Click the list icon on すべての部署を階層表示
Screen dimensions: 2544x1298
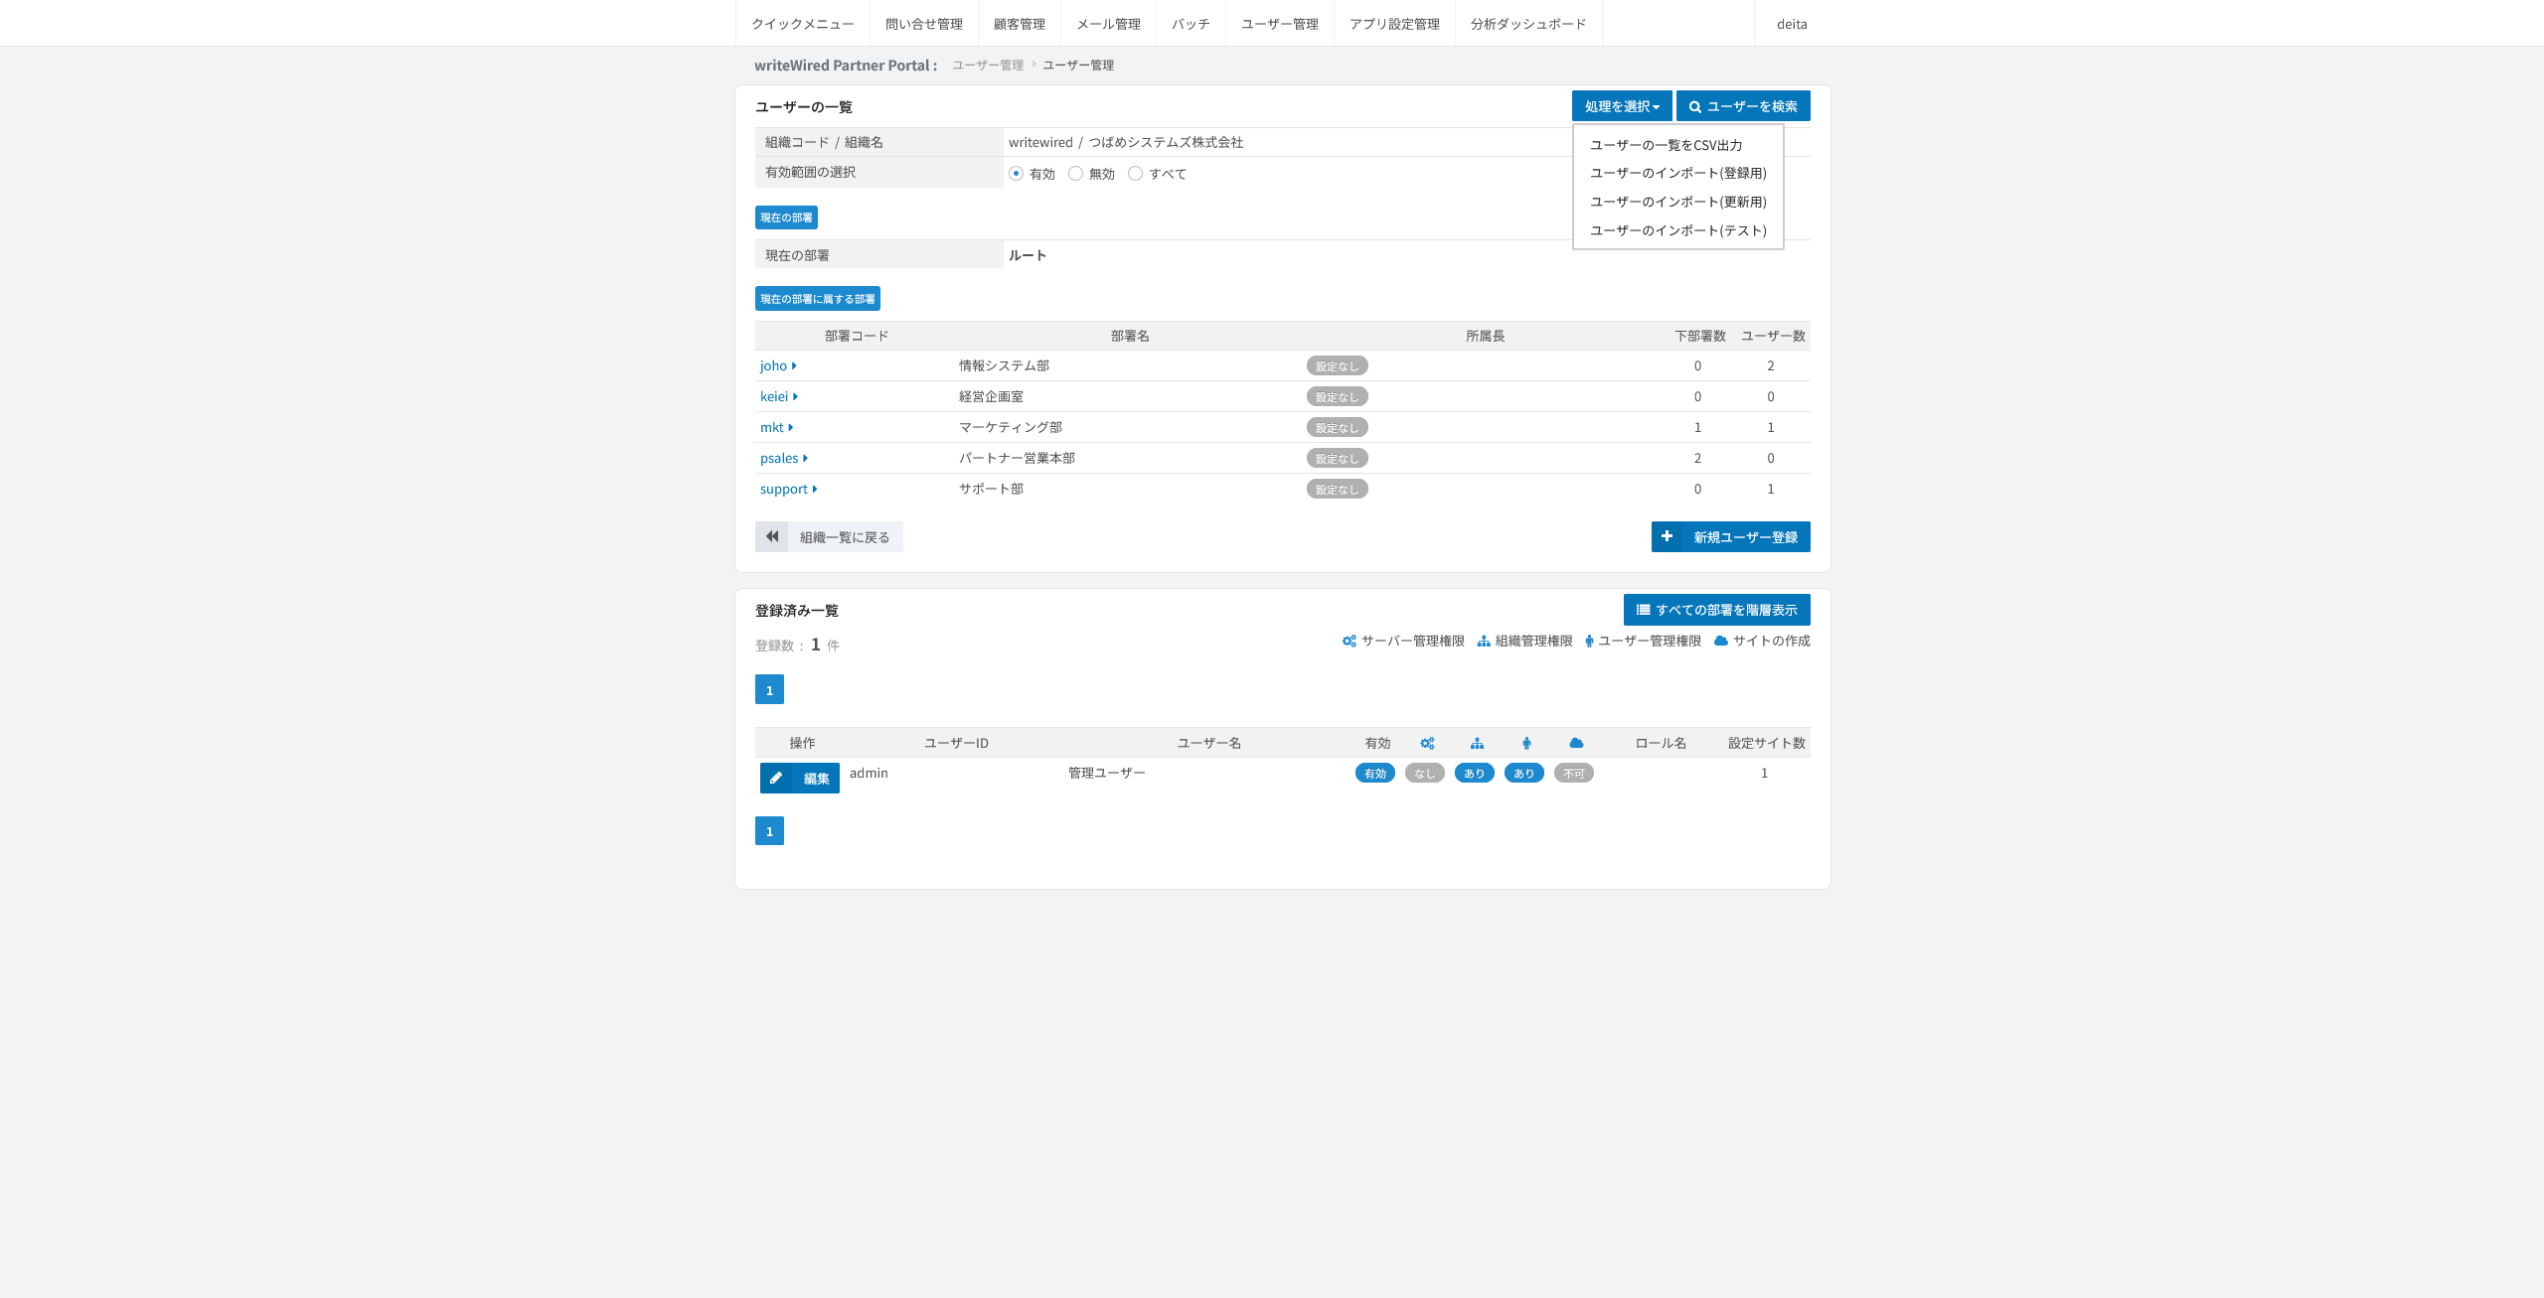tap(1644, 611)
